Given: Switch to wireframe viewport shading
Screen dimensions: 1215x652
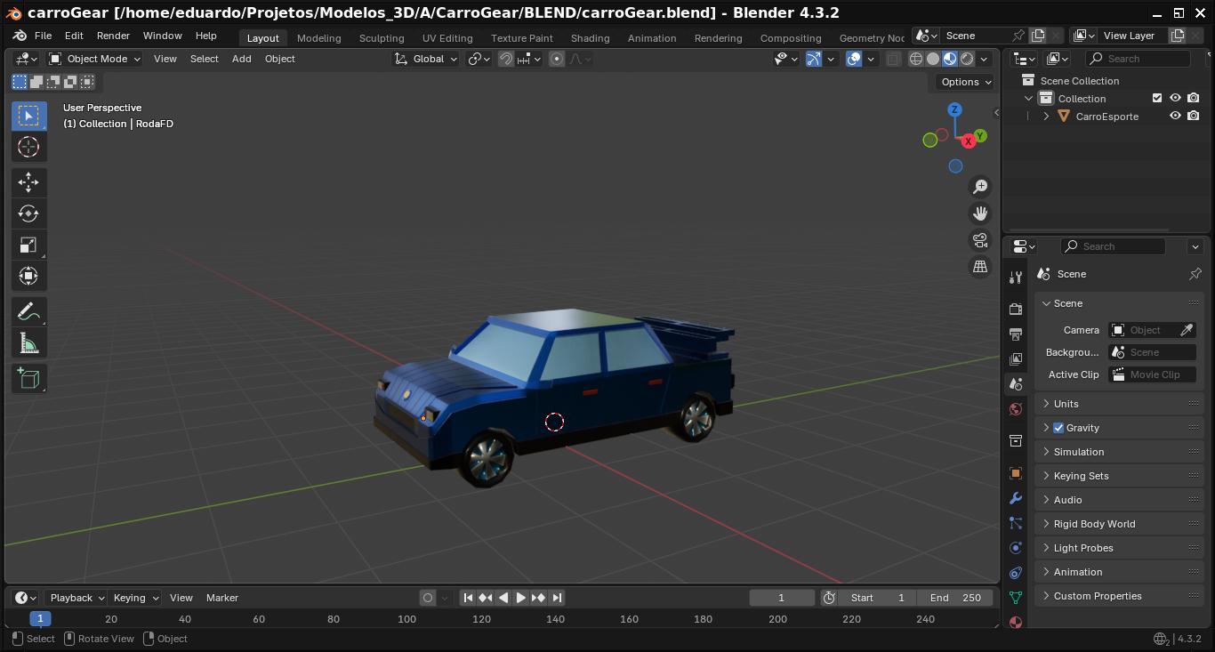Looking at the screenshot, I should click(x=916, y=59).
